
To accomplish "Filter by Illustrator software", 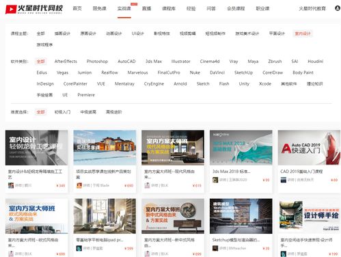I will tap(180, 62).
